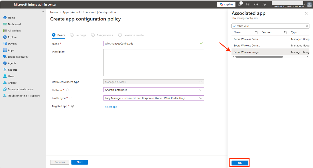Click the zebra wire search box
Viewport: 313px width, 168px height.
pos(271,26)
